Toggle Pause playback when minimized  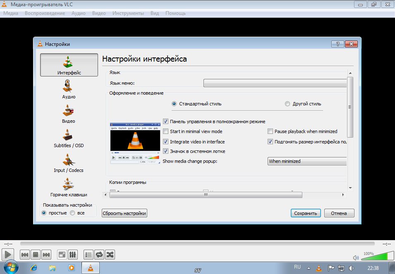[271, 131]
